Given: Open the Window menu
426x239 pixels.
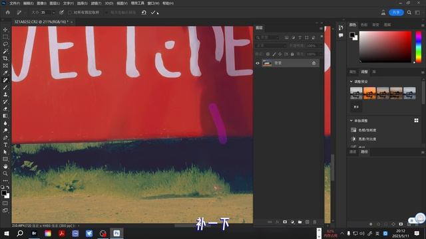Looking at the screenshot, I should pos(153,3).
